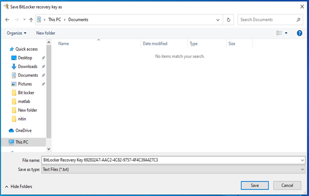Sort files by the Size column
Image resolution: width=309 pixels, height=196 pixels.
pyautogui.click(x=232, y=43)
